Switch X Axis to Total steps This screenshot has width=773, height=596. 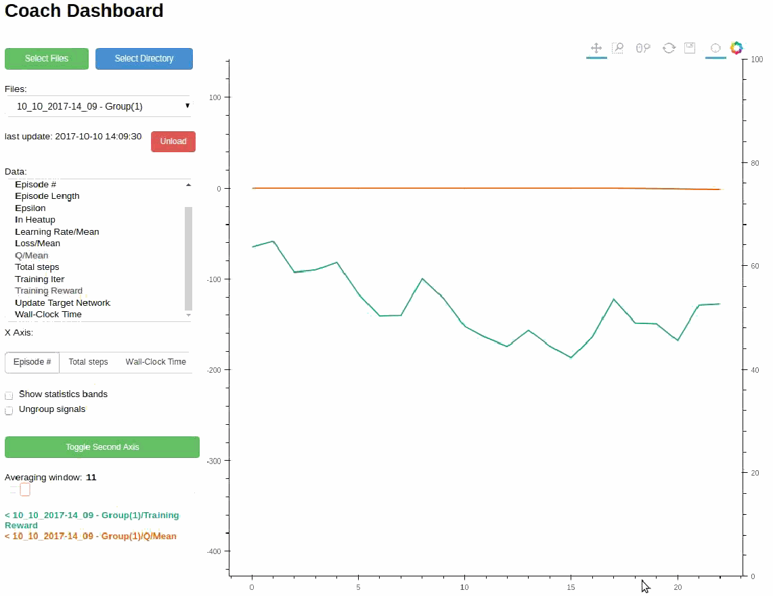coord(88,362)
